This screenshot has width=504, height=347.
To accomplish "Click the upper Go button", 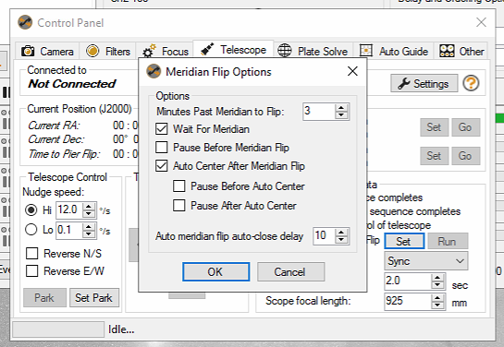I will pos(465,127).
